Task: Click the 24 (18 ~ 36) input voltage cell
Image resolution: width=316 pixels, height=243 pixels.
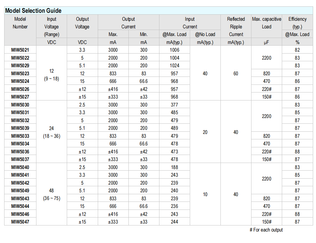Action: 51,132
